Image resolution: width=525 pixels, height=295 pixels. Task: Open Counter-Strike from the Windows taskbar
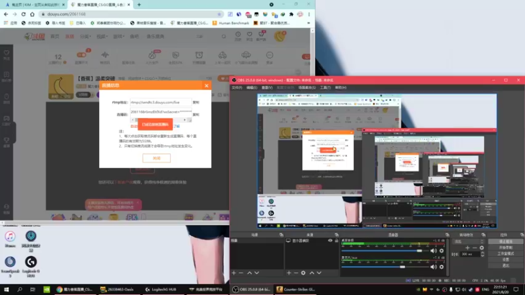[296, 289]
